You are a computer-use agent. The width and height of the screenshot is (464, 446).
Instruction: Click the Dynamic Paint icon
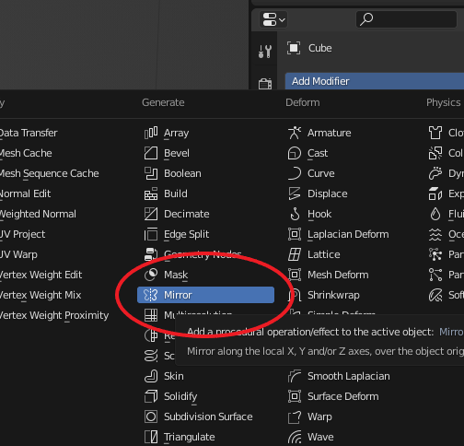click(435, 173)
